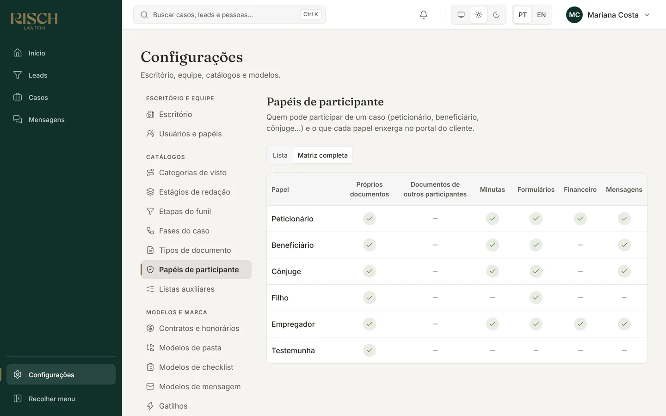Select the dark theme moon icon
666x416 pixels.
[496, 15]
